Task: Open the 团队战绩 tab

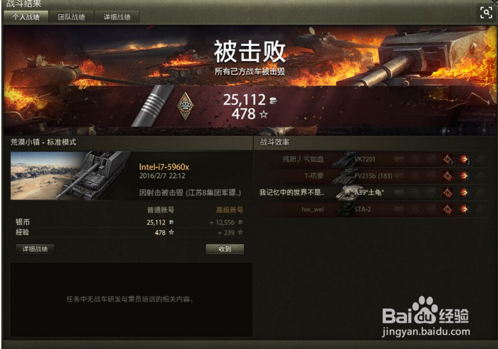Action: tap(71, 17)
